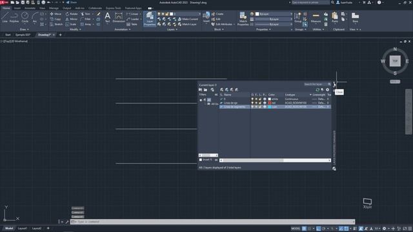Select the Polyline tool
This screenshot has height=232, width=413.
pos(14,17)
